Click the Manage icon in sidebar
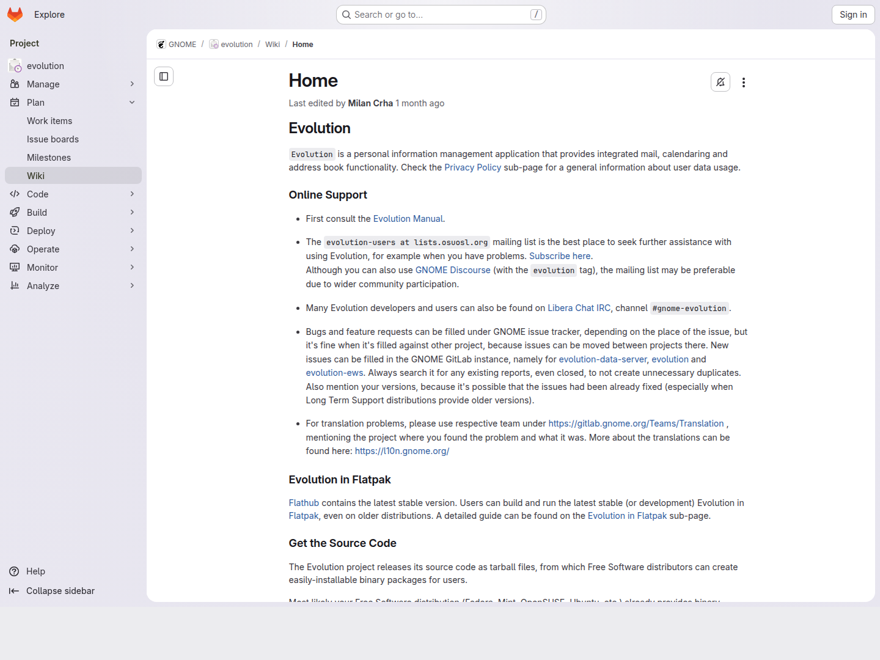The width and height of the screenshot is (880, 660). (15, 84)
